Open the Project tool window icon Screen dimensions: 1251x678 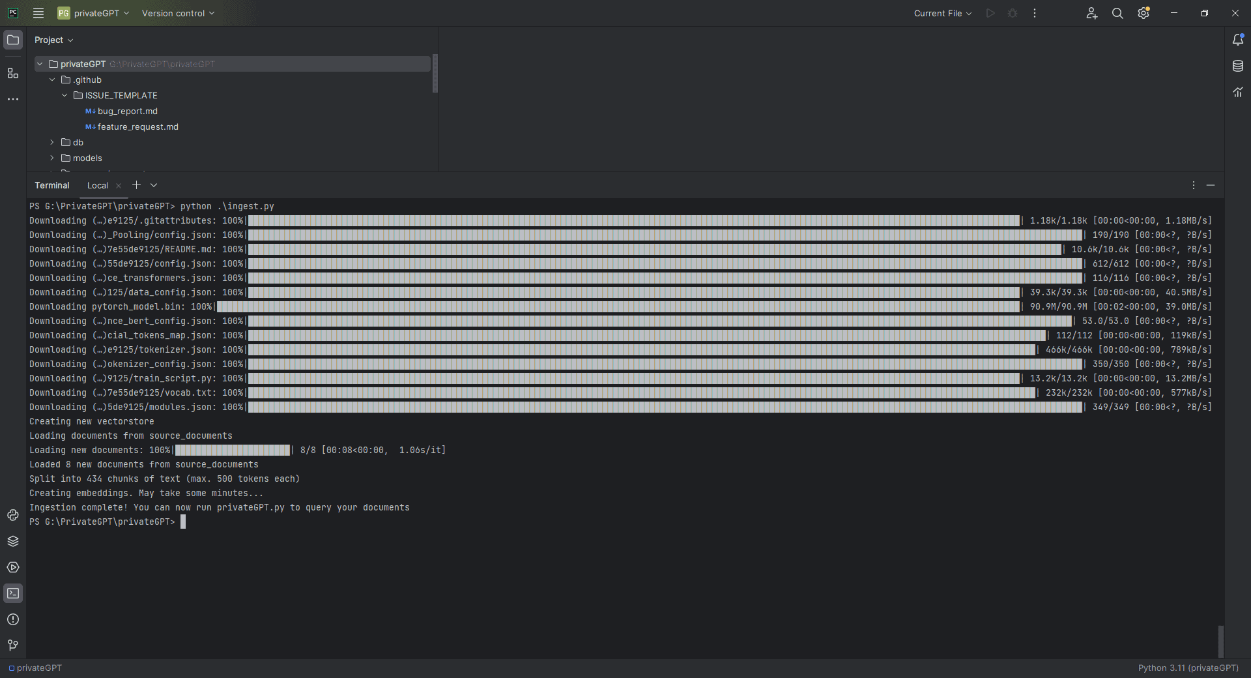click(13, 40)
